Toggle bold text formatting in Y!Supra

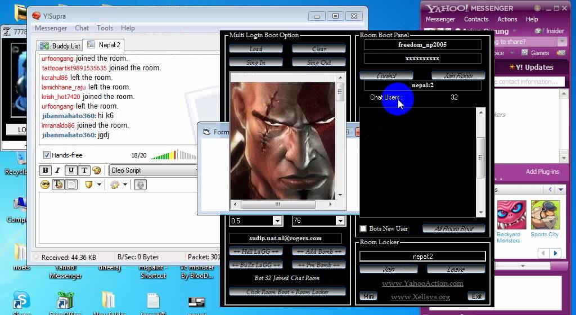pos(45,170)
